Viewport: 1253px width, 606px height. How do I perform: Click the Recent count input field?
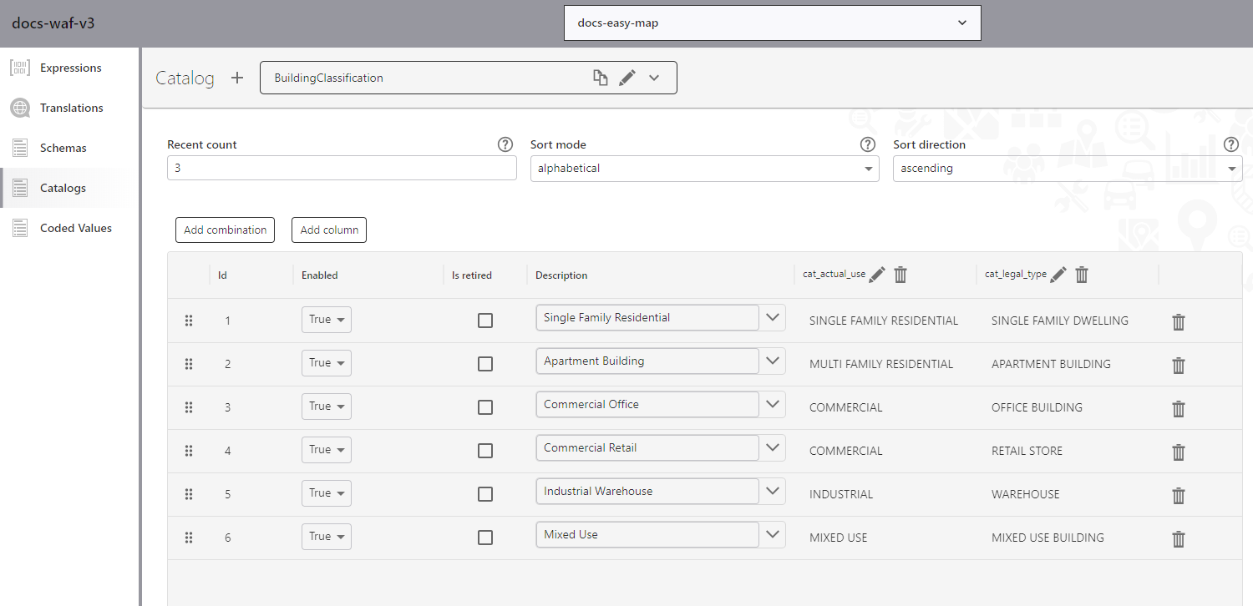click(x=342, y=169)
